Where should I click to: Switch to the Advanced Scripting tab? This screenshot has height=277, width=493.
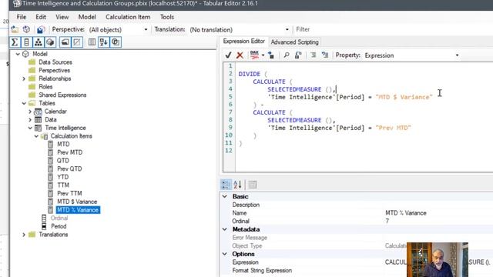click(x=294, y=42)
